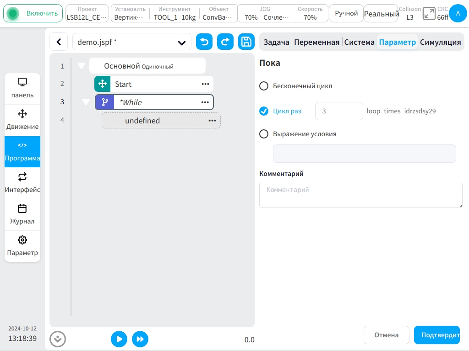Open the Инструмент TOOL_1 selector

[175, 13]
